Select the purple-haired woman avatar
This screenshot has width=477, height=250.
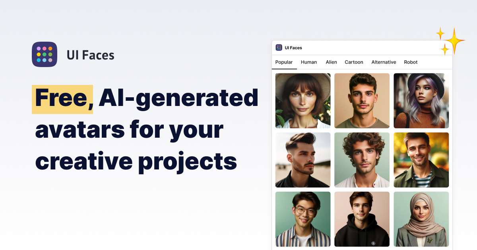coord(421,101)
